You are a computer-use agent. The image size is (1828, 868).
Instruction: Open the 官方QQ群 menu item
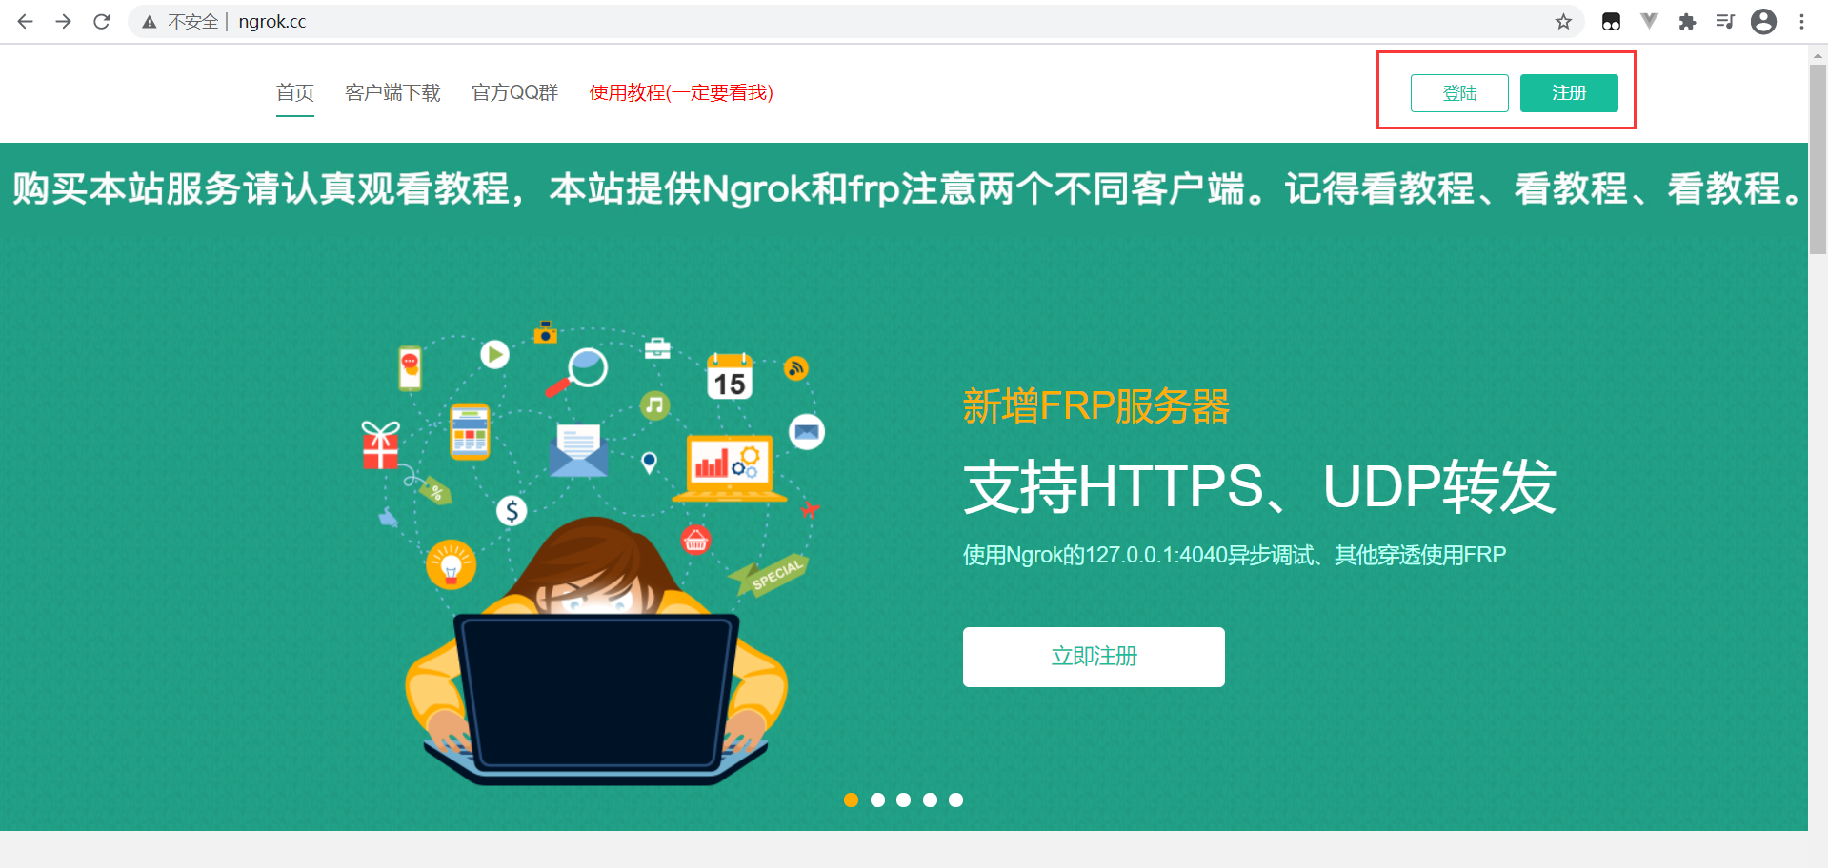click(515, 92)
